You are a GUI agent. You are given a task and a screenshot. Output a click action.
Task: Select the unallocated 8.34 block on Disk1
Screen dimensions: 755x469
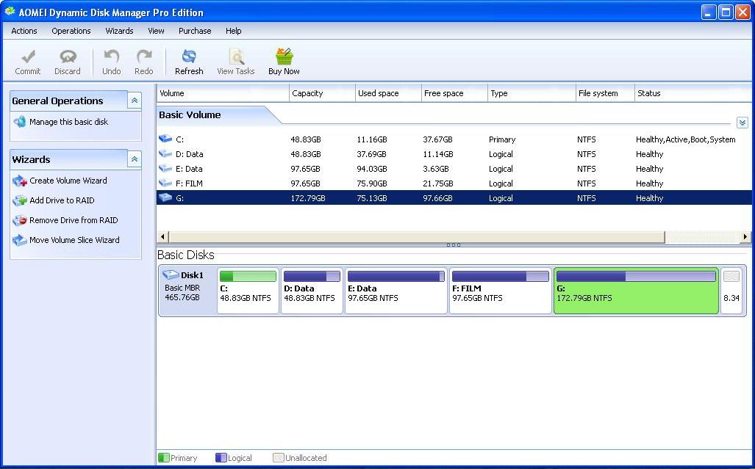[x=731, y=291]
